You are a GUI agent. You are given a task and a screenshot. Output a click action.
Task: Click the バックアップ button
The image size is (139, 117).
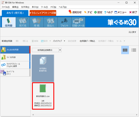tap(57, 41)
